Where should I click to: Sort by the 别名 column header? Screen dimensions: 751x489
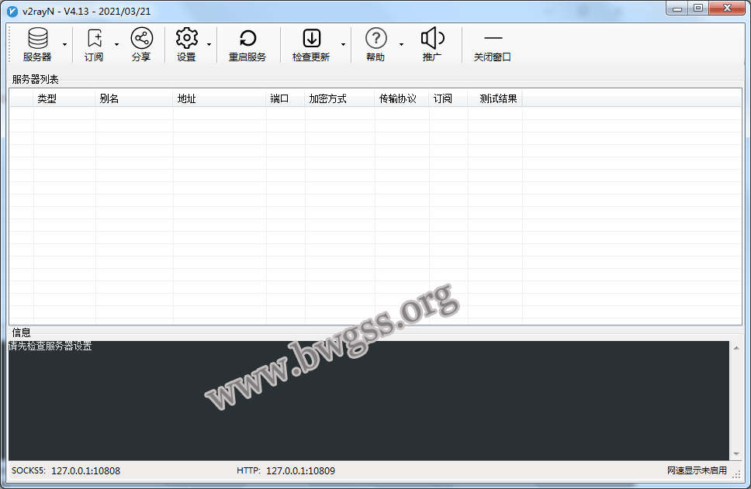point(134,98)
